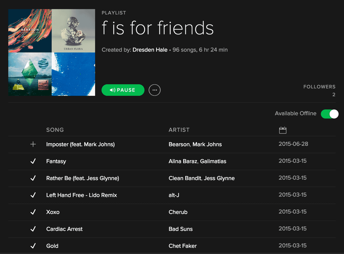
Task: Sort the playlist by the SONG column header
Action: point(55,129)
